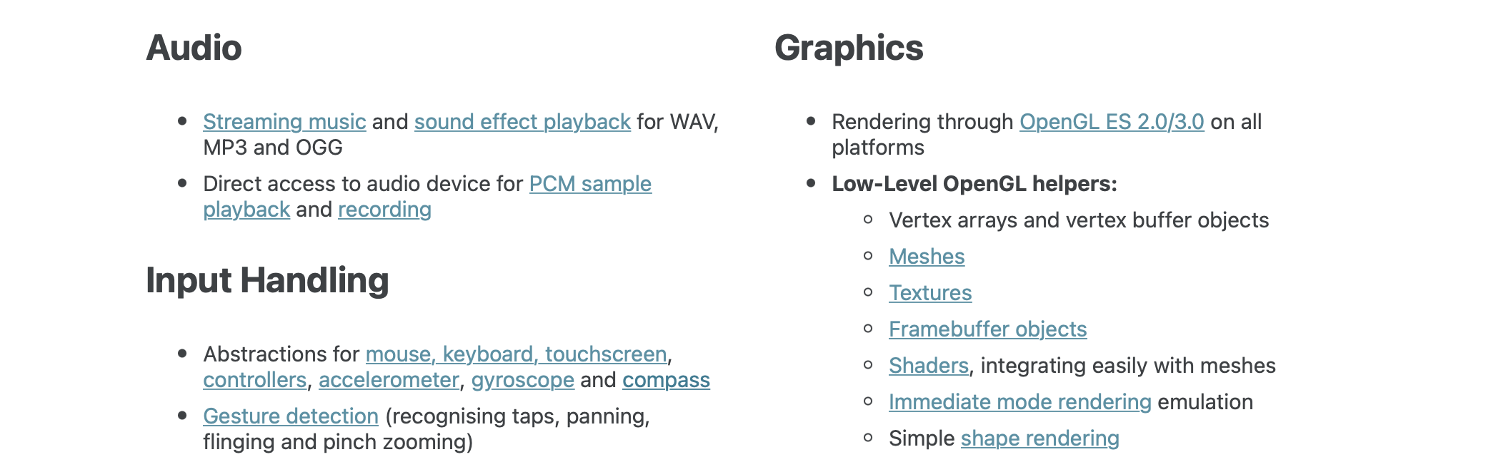Image resolution: width=1486 pixels, height=462 pixels.
Task: Visit the mouse, keyboard, touchscreen link
Action: coord(516,354)
